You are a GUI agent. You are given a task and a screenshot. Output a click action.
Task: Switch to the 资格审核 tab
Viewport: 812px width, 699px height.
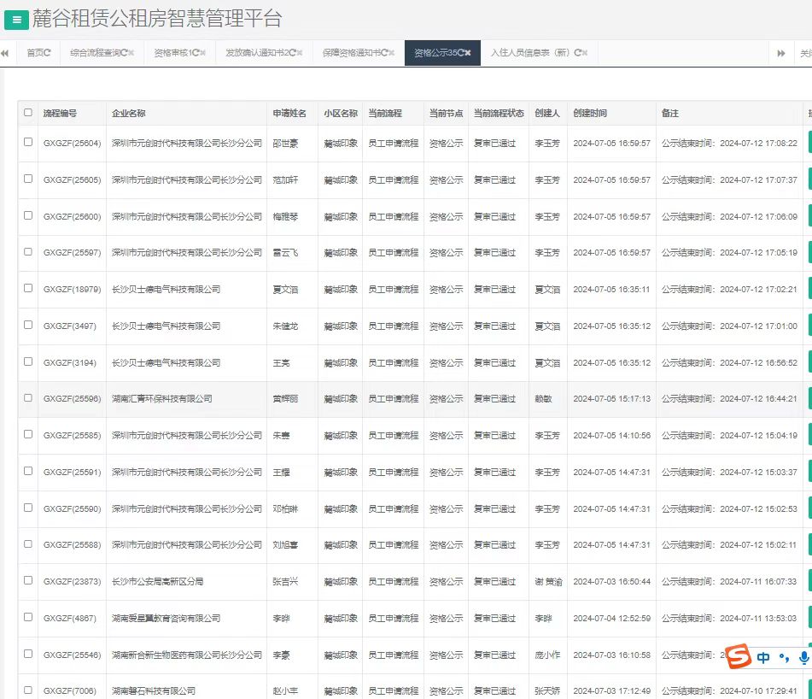(x=175, y=53)
